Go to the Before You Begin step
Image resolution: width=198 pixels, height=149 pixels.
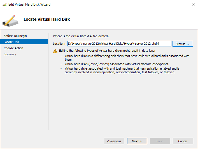tap(15, 36)
